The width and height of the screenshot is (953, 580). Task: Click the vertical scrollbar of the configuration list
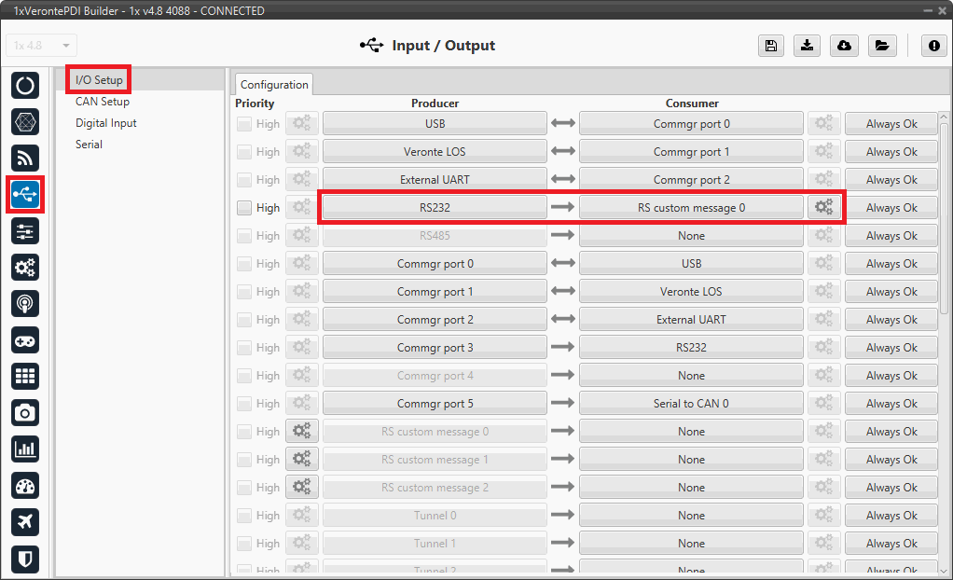(944, 219)
